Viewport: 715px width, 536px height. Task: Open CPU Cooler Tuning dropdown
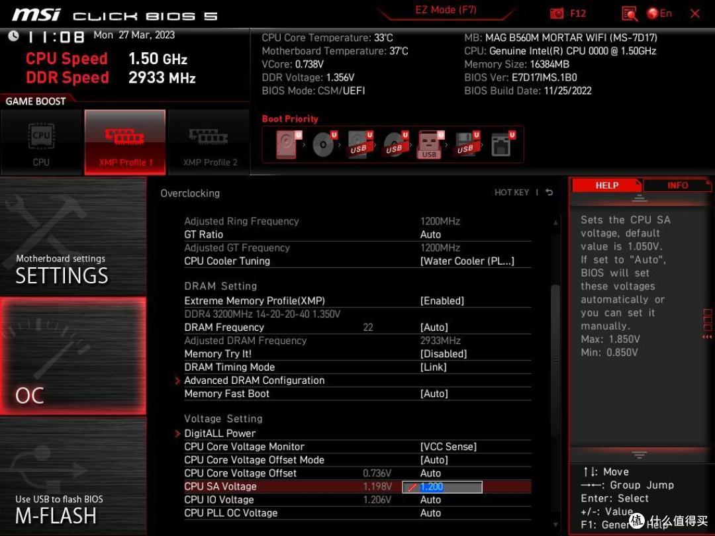(467, 261)
